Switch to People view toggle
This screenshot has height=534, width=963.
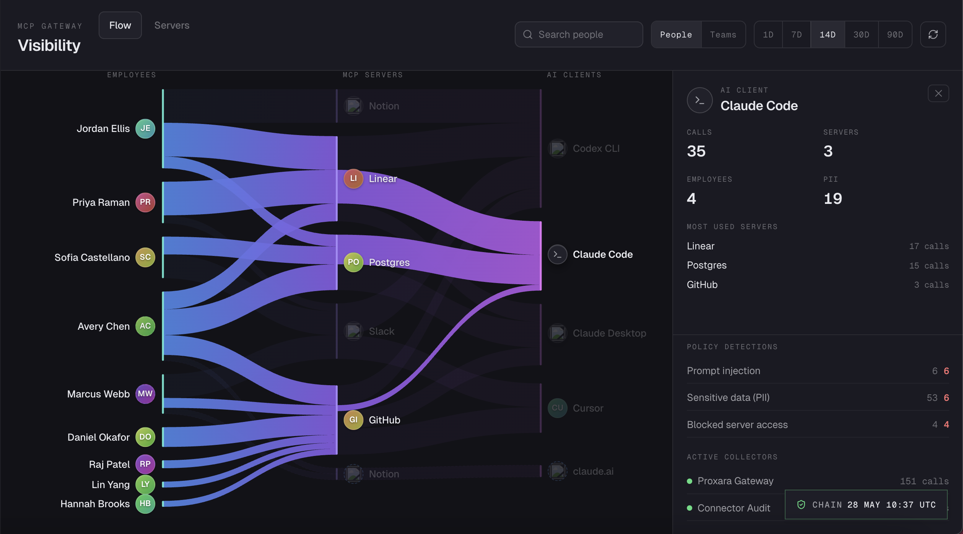[676, 34]
